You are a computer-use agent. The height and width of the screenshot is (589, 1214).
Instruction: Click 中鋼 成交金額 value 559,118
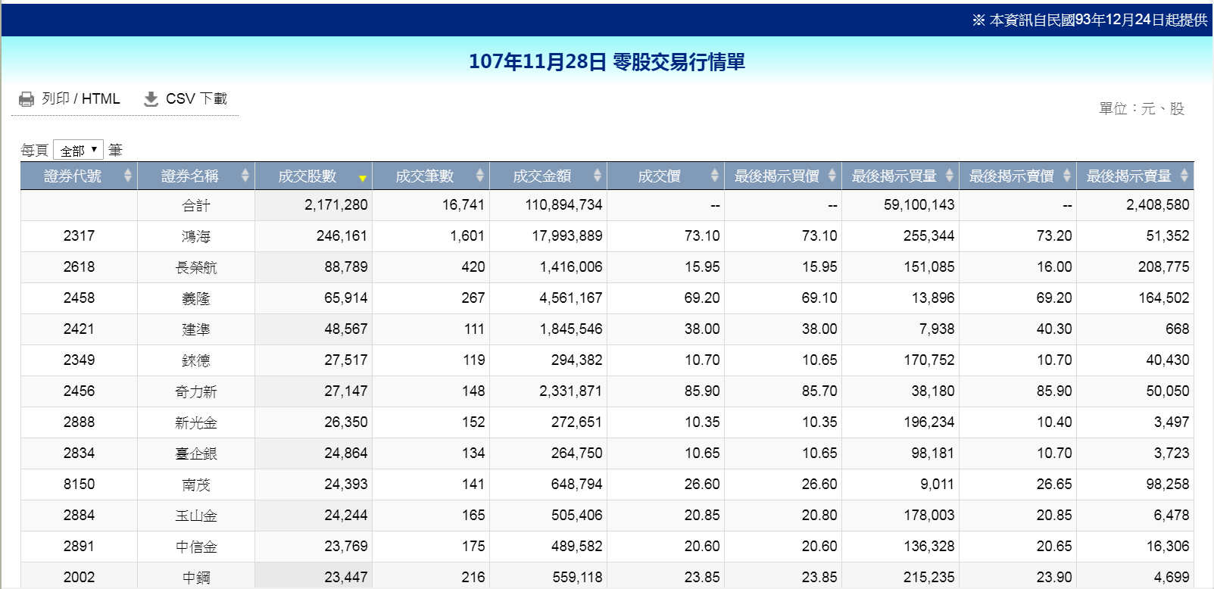coord(577,578)
